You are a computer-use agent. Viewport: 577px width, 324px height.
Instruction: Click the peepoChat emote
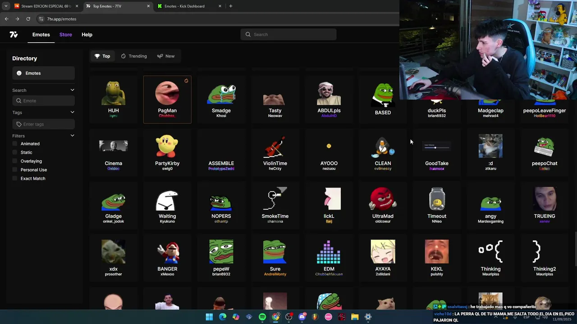[545, 153]
